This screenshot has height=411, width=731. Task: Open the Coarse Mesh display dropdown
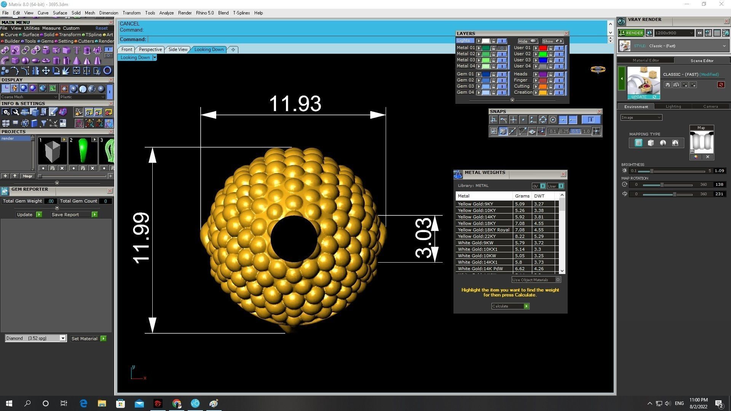point(56,97)
